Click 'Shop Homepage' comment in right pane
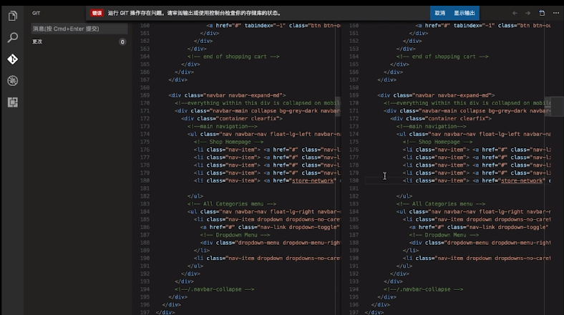This screenshot has height=315, width=564. click(x=438, y=142)
